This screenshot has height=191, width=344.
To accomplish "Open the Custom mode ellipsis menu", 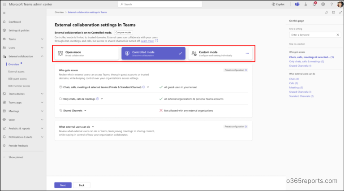I will pyautogui.click(x=247, y=53).
